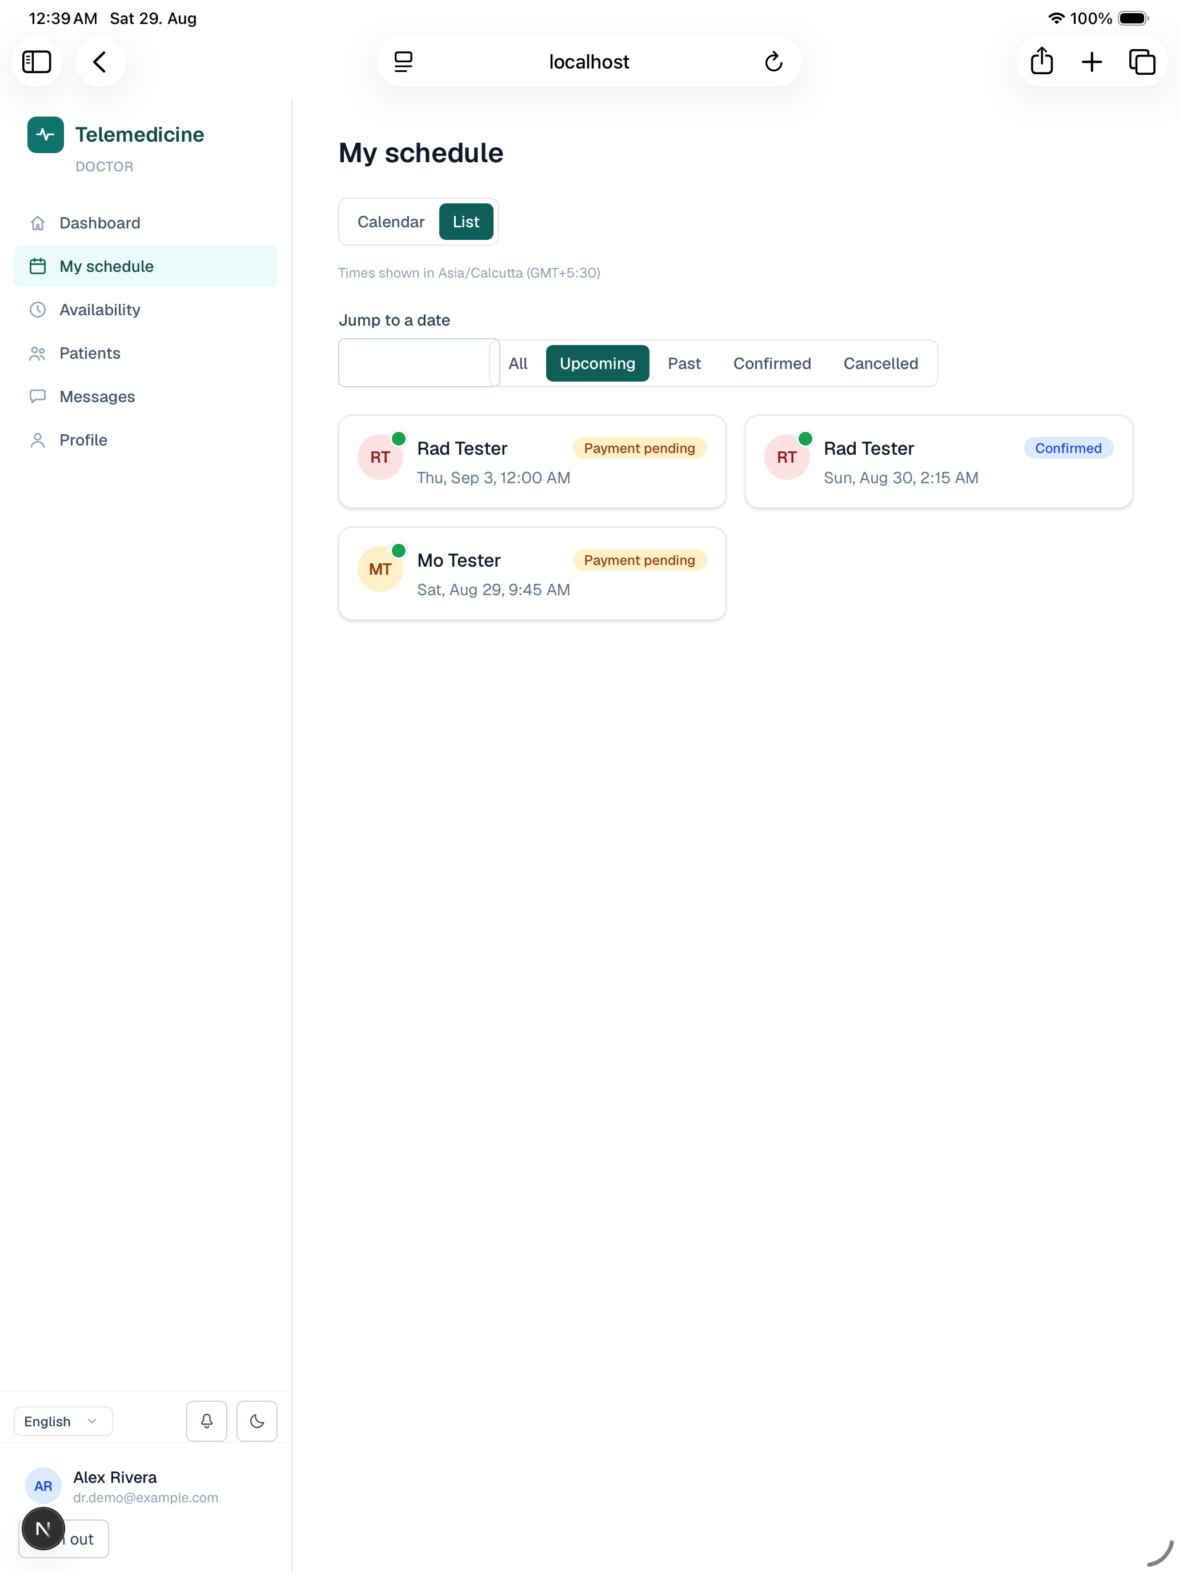The height and width of the screenshot is (1572, 1179).
Task: Click Mo Tester's Payment pending badge
Action: 640,560
